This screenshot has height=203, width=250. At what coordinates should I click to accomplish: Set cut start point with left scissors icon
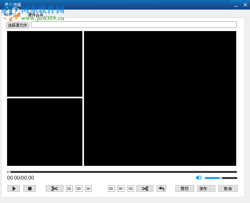click(54, 189)
